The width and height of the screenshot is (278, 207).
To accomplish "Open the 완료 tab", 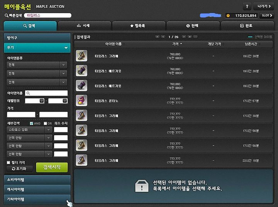I will point(247,26).
